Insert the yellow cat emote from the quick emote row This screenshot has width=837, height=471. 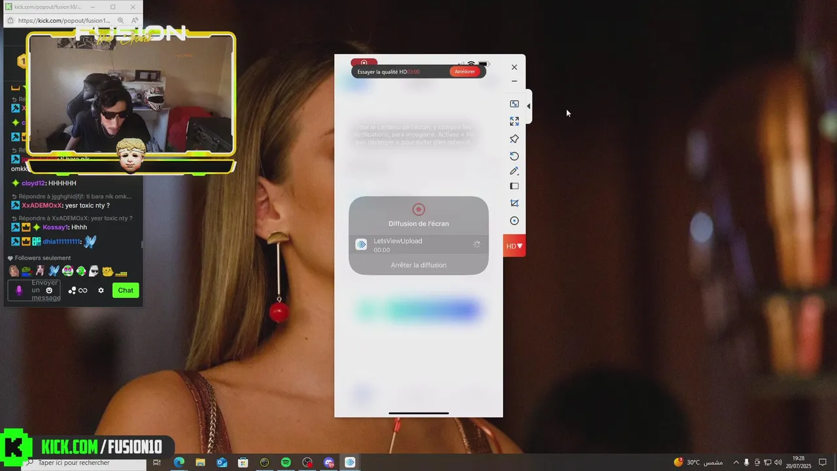tap(107, 271)
